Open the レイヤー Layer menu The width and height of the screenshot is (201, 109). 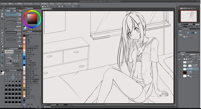(x=37, y=4)
